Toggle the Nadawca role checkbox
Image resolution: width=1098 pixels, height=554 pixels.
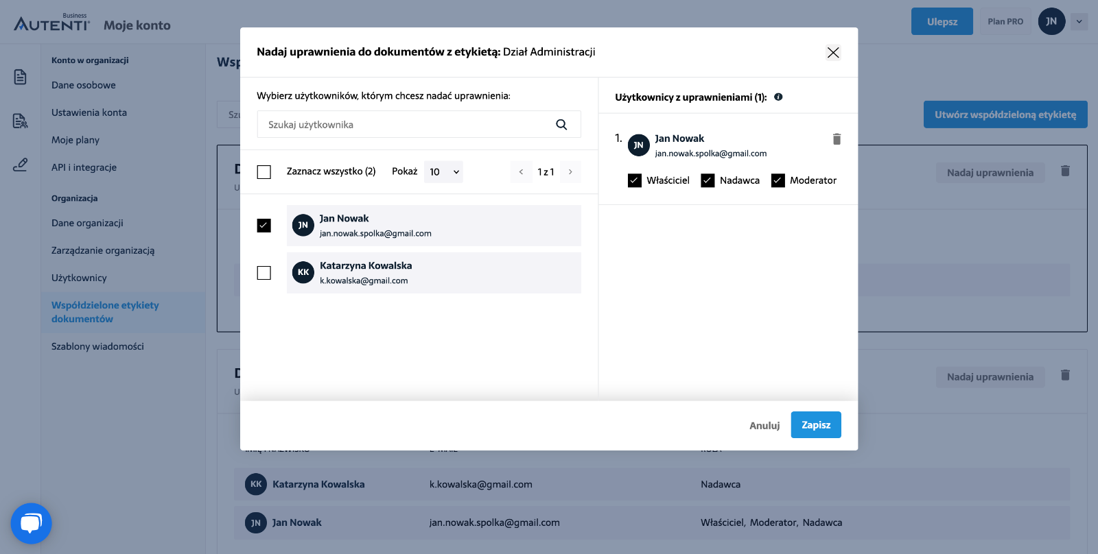[708, 180]
